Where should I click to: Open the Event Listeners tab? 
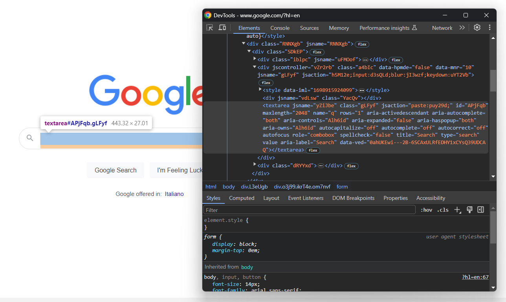306,198
